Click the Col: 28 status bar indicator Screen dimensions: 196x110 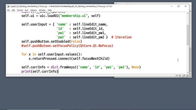click(x=185, y=75)
